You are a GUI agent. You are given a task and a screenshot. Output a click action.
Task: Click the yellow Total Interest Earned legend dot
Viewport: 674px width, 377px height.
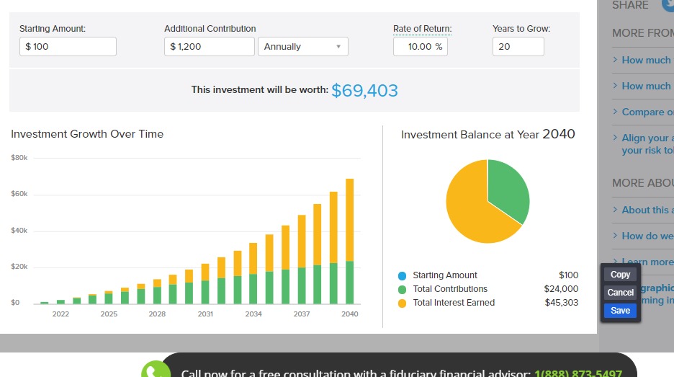click(x=402, y=303)
